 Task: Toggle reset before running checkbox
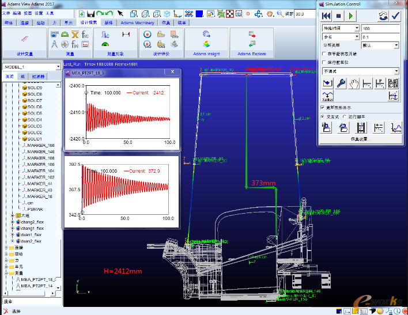(324, 62)
